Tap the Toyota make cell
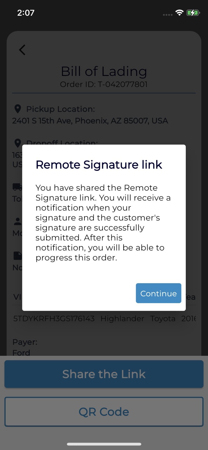The height and width of the screenshot is (450, 208). (x=163, y=318)
